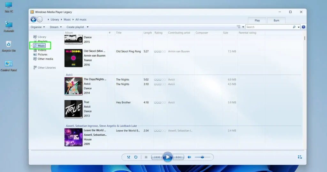Select the Old Skool album cover

pos(73,58)
